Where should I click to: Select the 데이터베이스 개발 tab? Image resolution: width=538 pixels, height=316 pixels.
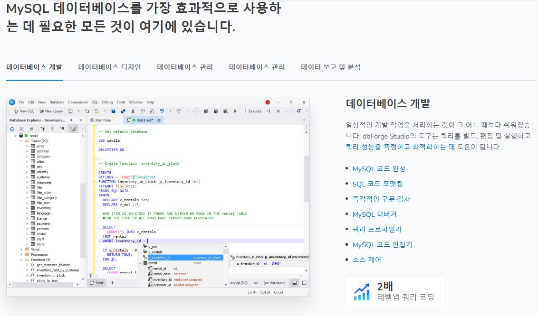point(34,67)
